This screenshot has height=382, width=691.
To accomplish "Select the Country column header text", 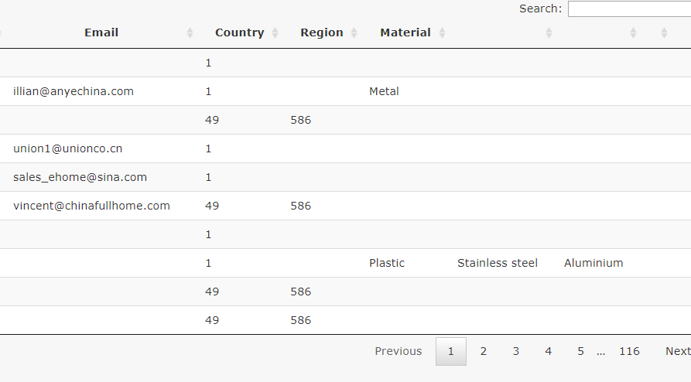I will pyautogui.click(x=239, y=32).
